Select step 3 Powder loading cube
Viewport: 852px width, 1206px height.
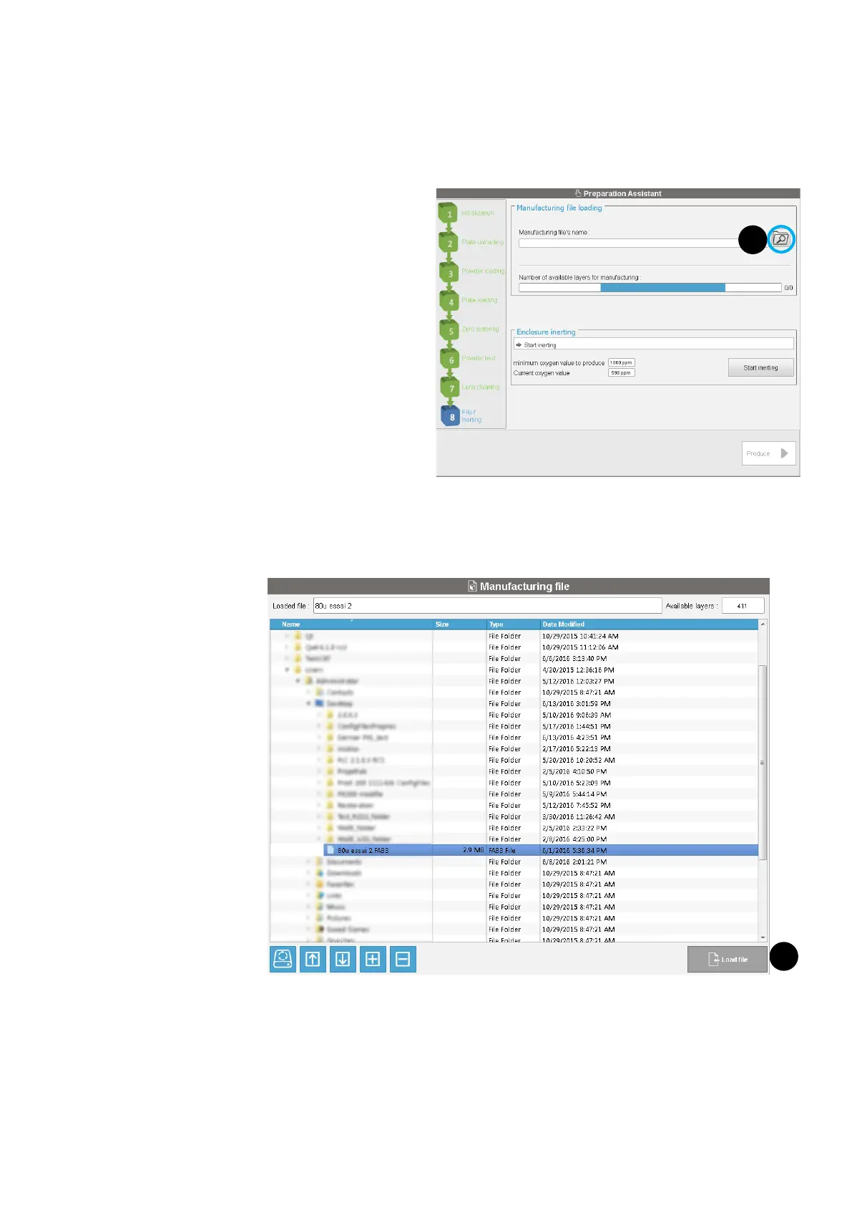(x=449, y=271)
